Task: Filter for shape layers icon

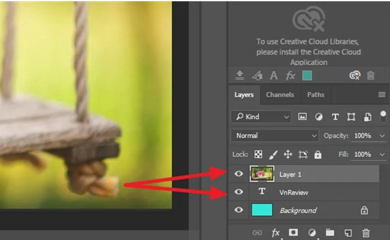Action: coord(351,116)
